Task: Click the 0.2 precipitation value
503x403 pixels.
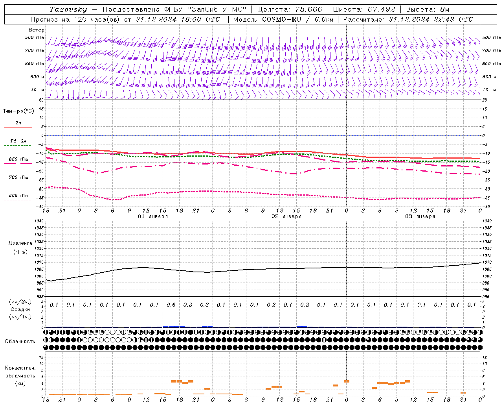Action: [271, 305]
